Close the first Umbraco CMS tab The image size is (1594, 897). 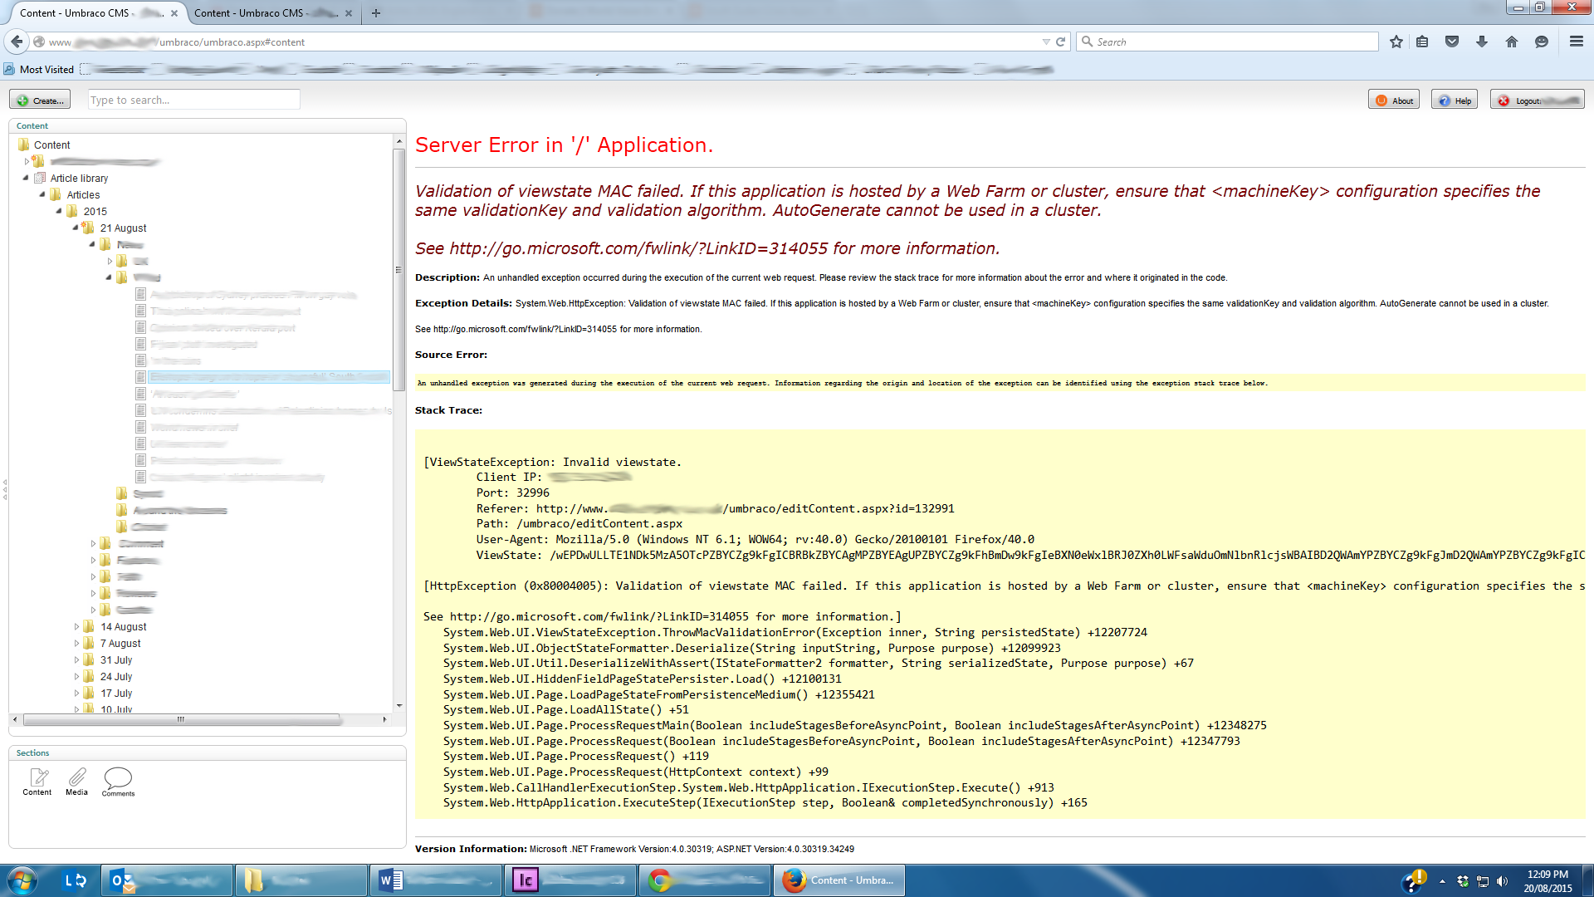(x=174, y=13)
